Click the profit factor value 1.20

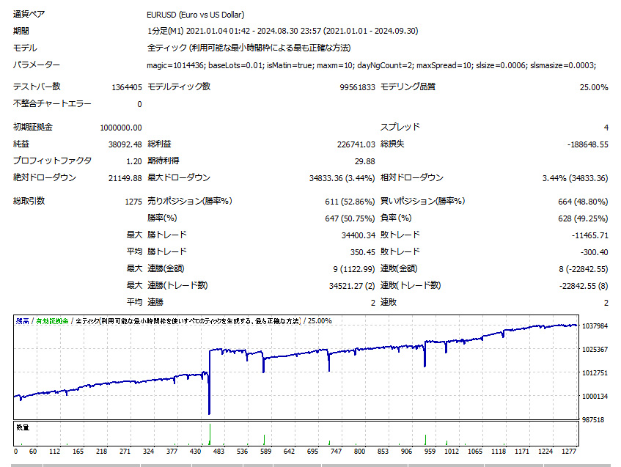pyautogui.click(x=134, y=161)
